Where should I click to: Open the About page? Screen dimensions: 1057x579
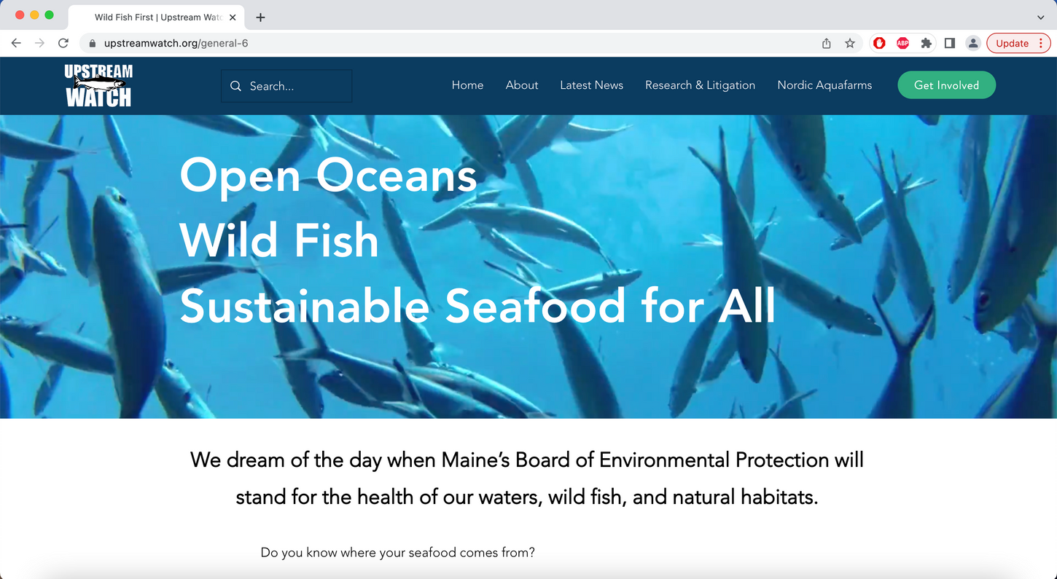pyautogui.click(x=522, y=85)
